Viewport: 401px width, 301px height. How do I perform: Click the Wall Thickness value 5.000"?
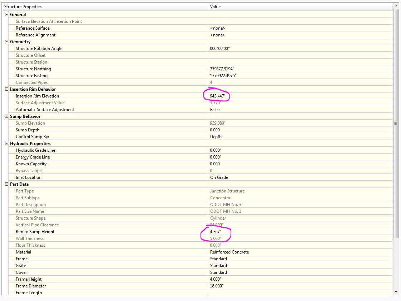pyautogui.click(x=216, y=239)
